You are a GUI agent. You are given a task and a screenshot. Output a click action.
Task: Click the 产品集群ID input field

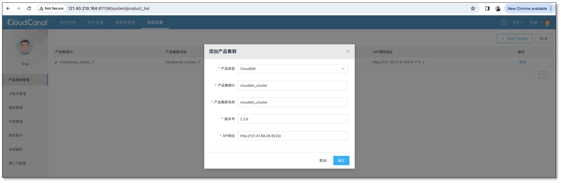point(292,85)
